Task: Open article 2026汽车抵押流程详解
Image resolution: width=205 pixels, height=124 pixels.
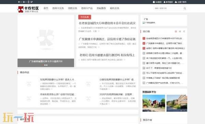Action: [x=117, y=94]
